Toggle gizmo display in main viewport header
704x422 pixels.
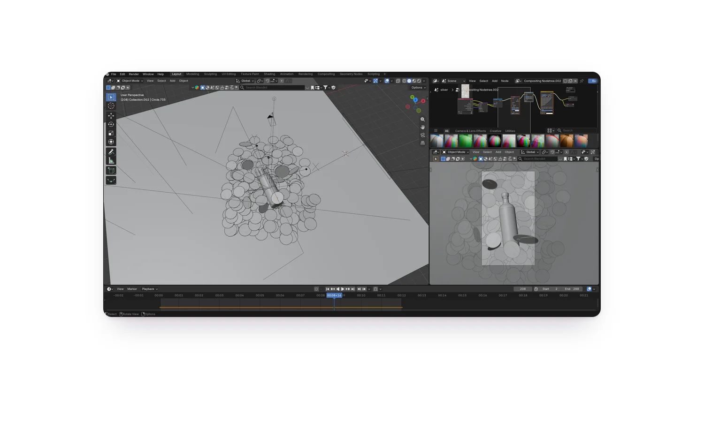pos(375,81)
